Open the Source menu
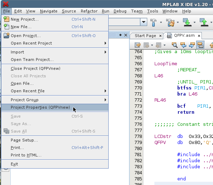The width and height of the screenshot is (213, 185). coord(69,11)
